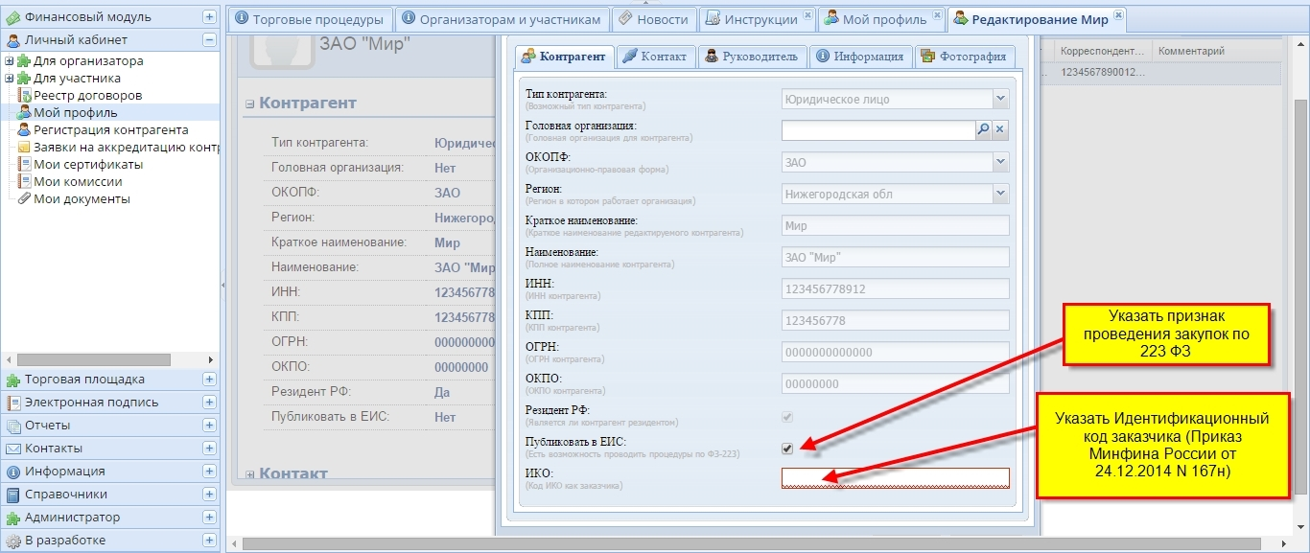Select Регистрация контрагента in sidebar
Viewport: 1310px width, 553px height.
click(x=110, y=130)
